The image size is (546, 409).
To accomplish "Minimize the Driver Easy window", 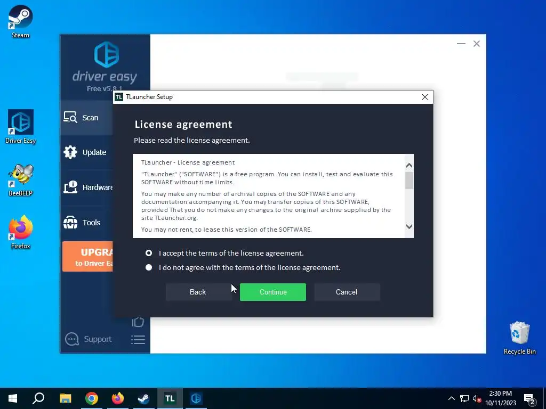I will coord(461,44).
